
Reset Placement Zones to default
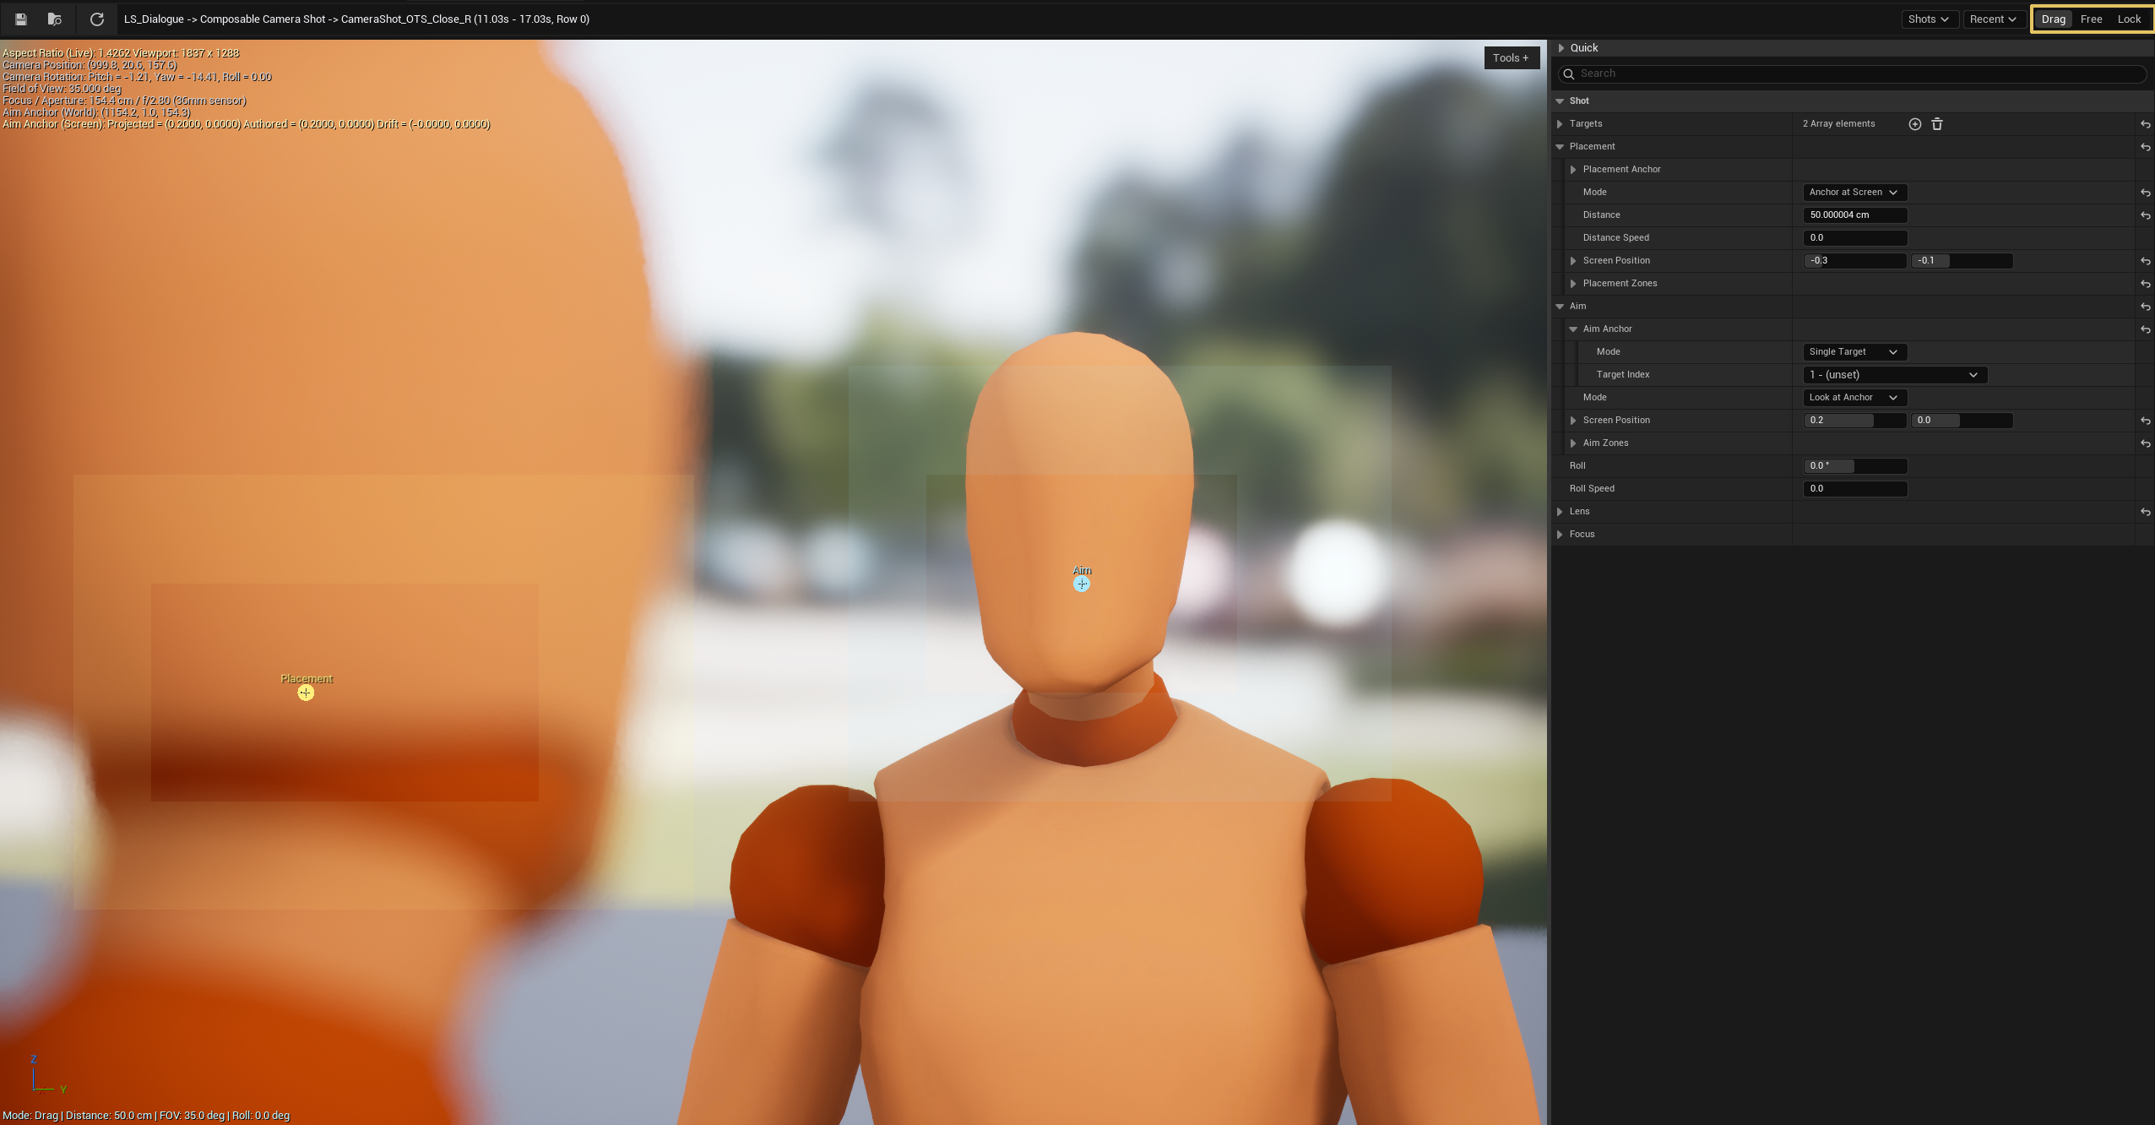pos(2145,284)
